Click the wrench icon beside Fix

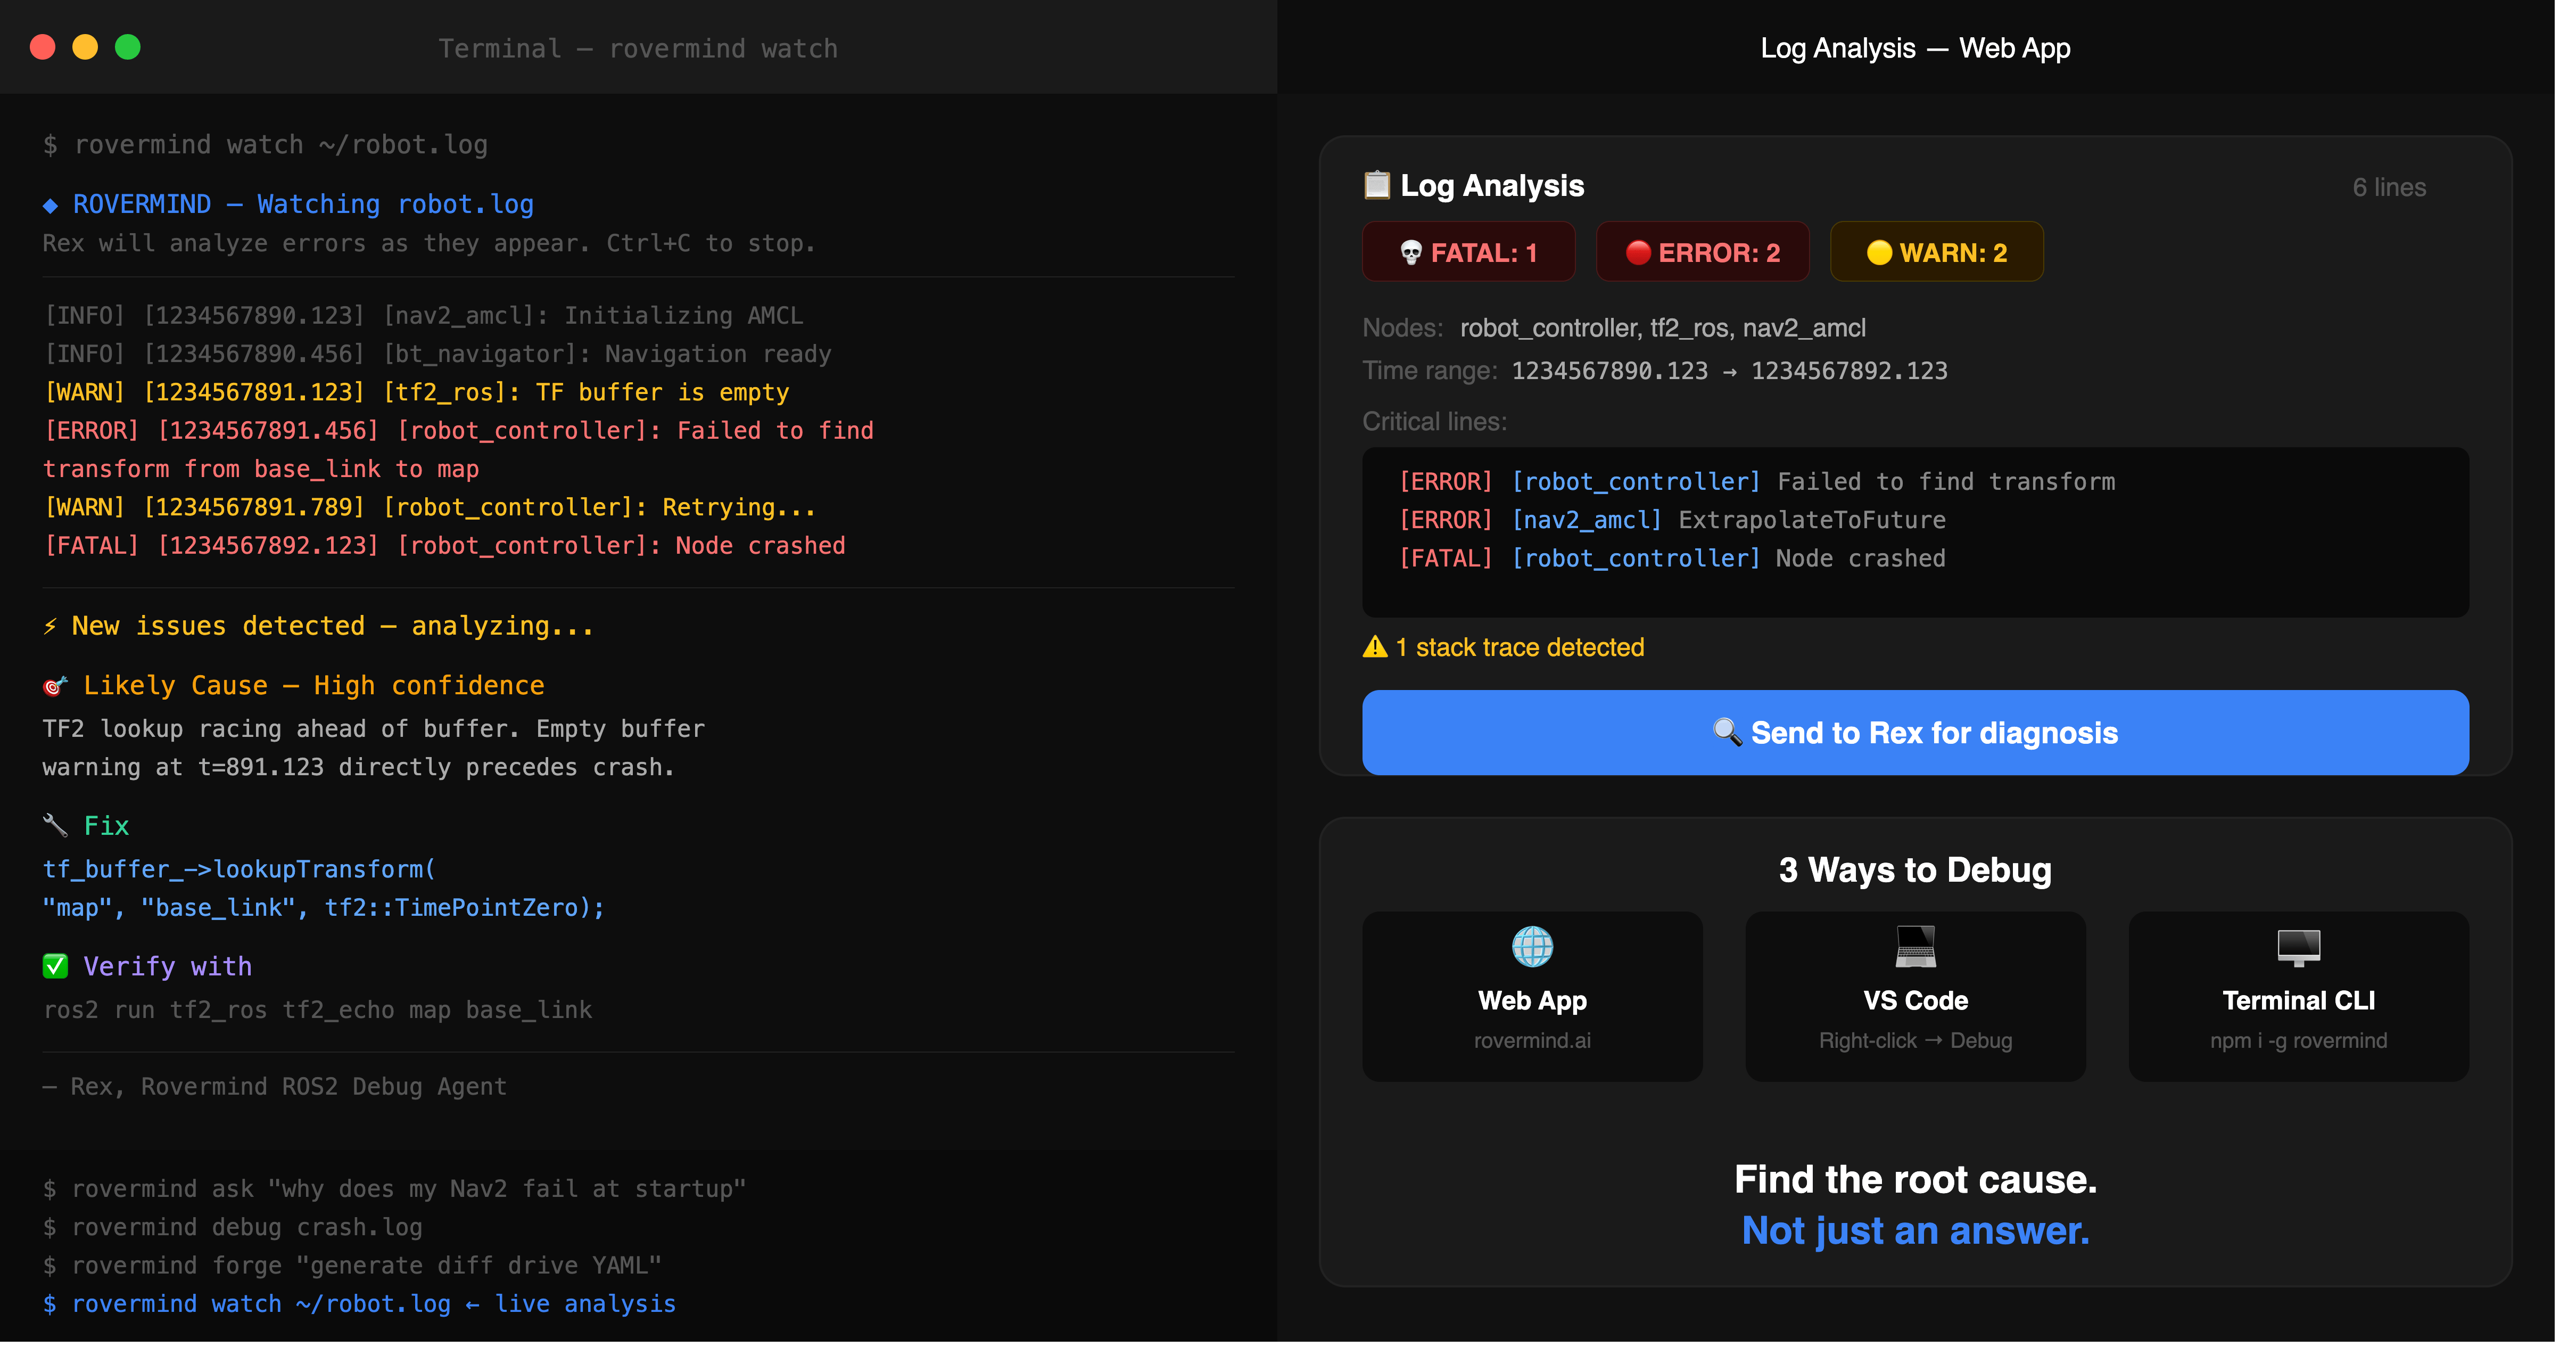(55, 826)
